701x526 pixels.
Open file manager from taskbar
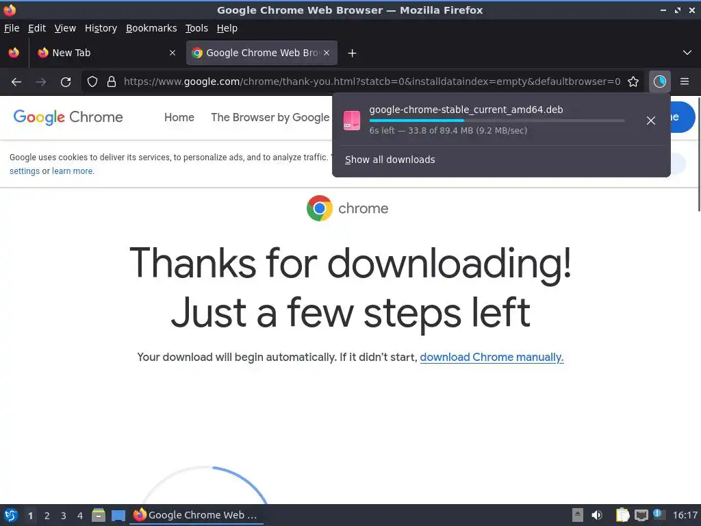pyautogui.click(x=99, y=515)
